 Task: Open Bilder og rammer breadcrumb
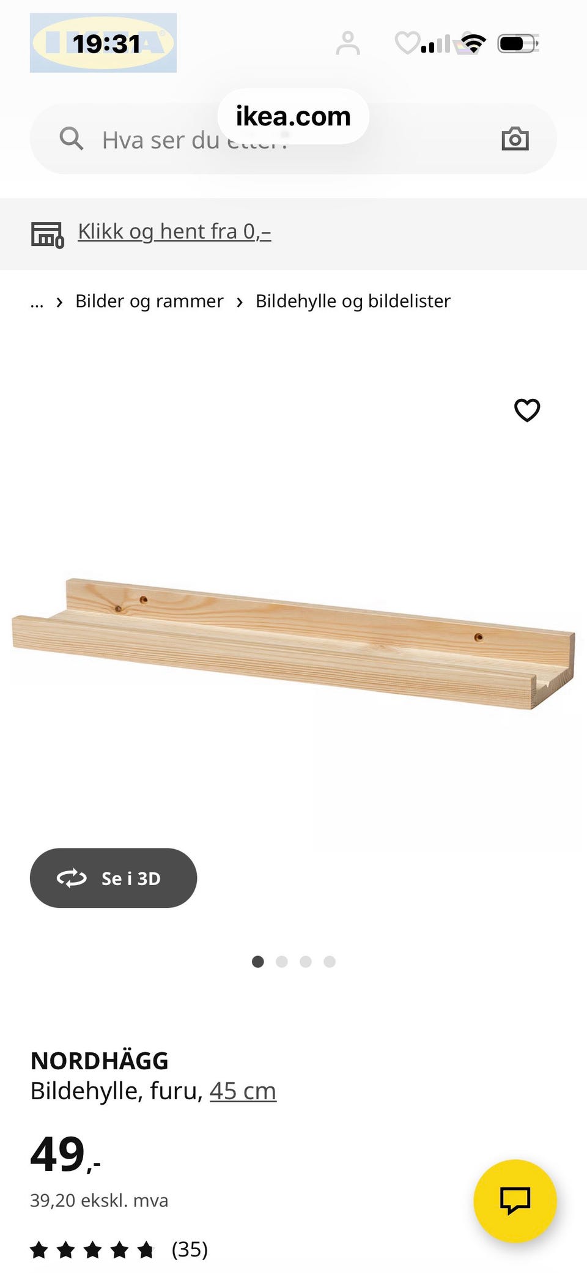149,301
